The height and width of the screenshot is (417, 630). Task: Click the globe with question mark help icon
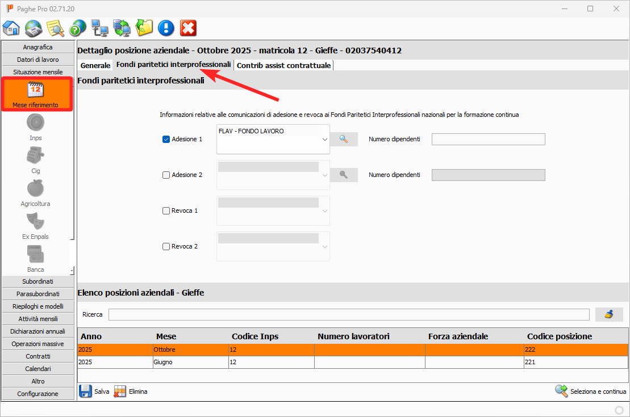click(77, 28)
